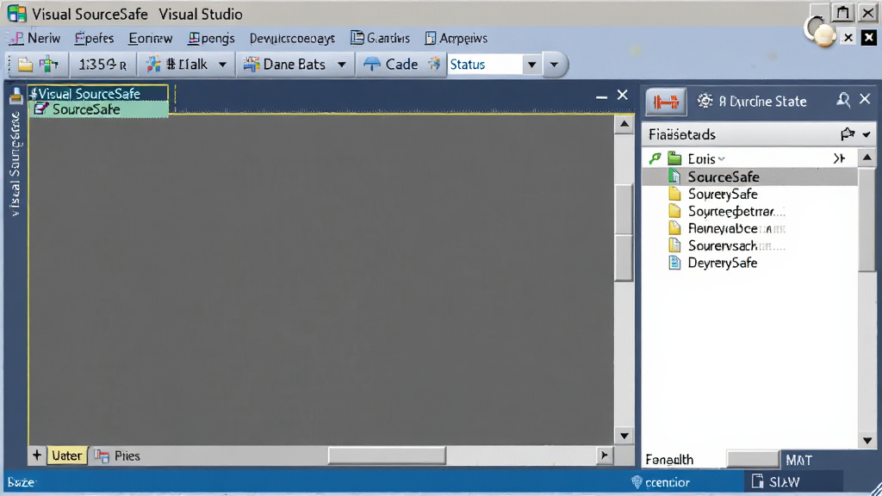
Task: Click the ccentior status bar item
Action: pos(661,482)
